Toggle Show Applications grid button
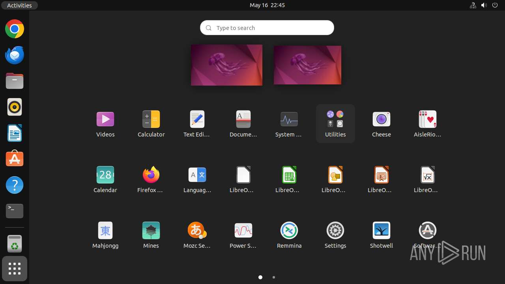Screen dimensions: 505x284 tap(15, 269)
